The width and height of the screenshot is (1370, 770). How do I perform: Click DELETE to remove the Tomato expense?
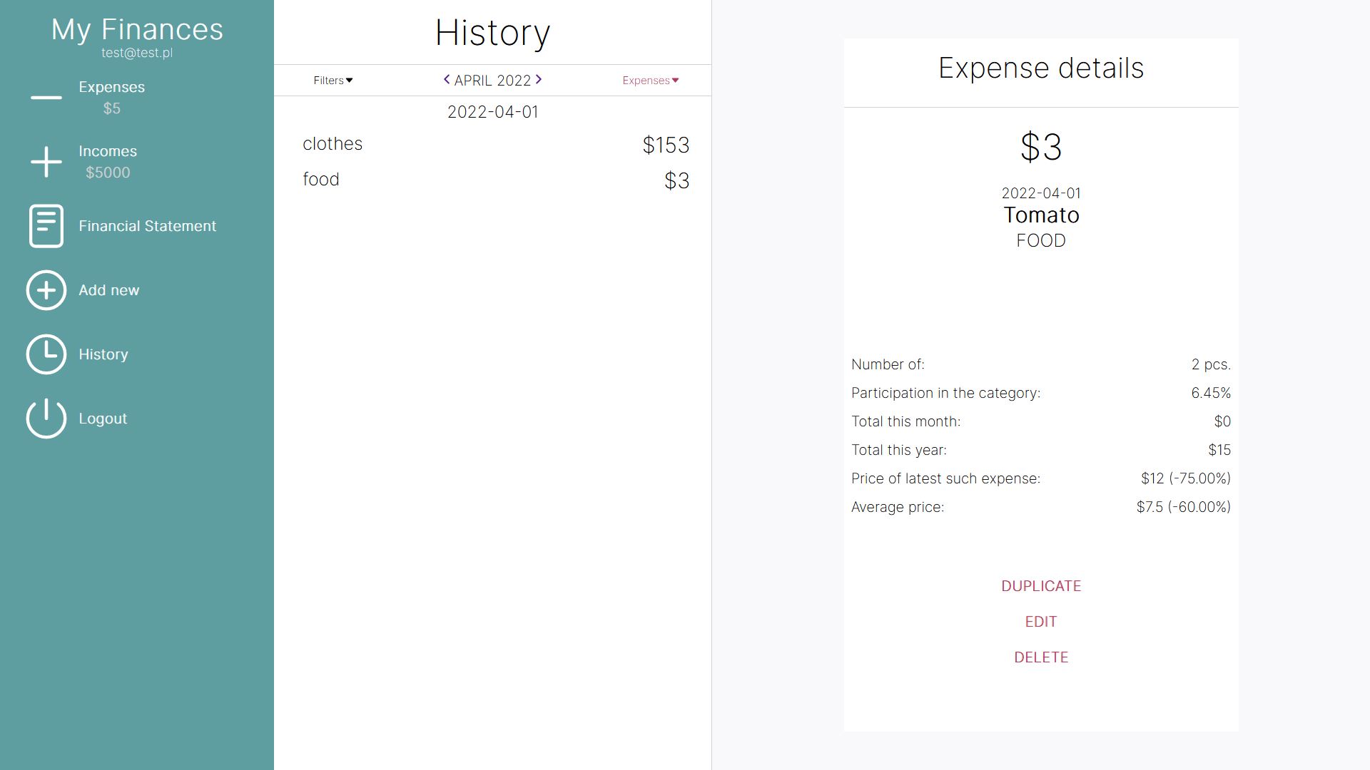coord(1040,657)
